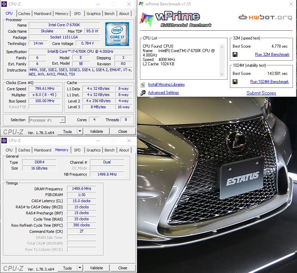Screen dimensions: 297x273
Task: Open the SPD tab in top CPU-Z window
Action: click(77, 14)
